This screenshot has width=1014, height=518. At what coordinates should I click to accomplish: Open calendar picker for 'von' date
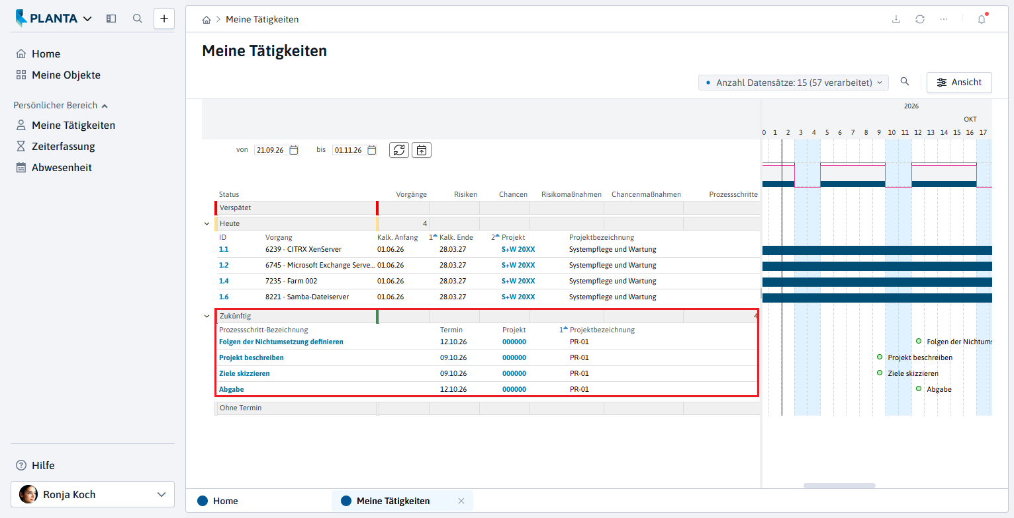click(294, 150)
